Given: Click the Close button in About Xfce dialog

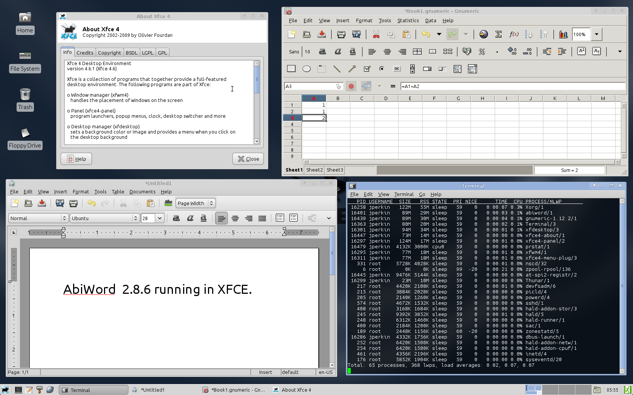Looking at the screenshot, I should pos(248,159).
